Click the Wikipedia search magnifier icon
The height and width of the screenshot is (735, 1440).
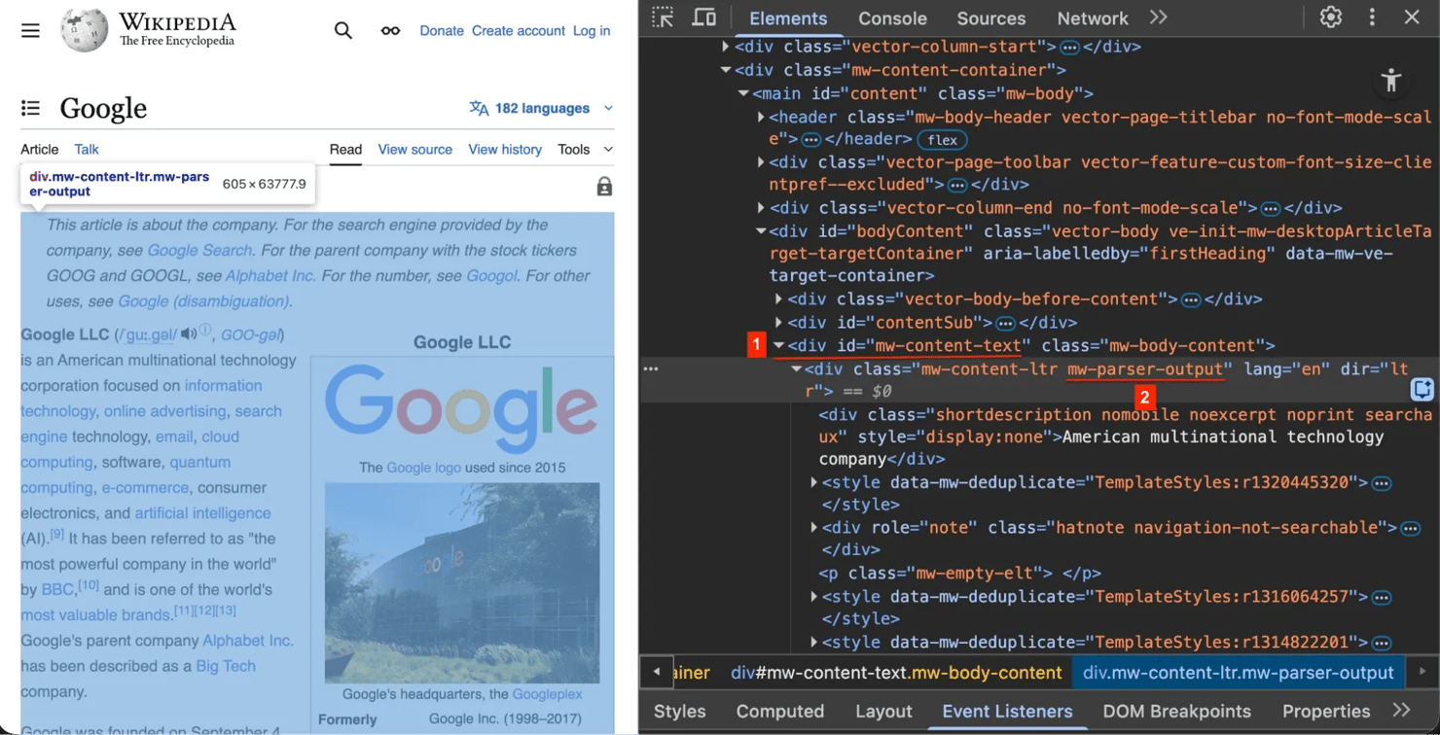[x=343, y=30]
